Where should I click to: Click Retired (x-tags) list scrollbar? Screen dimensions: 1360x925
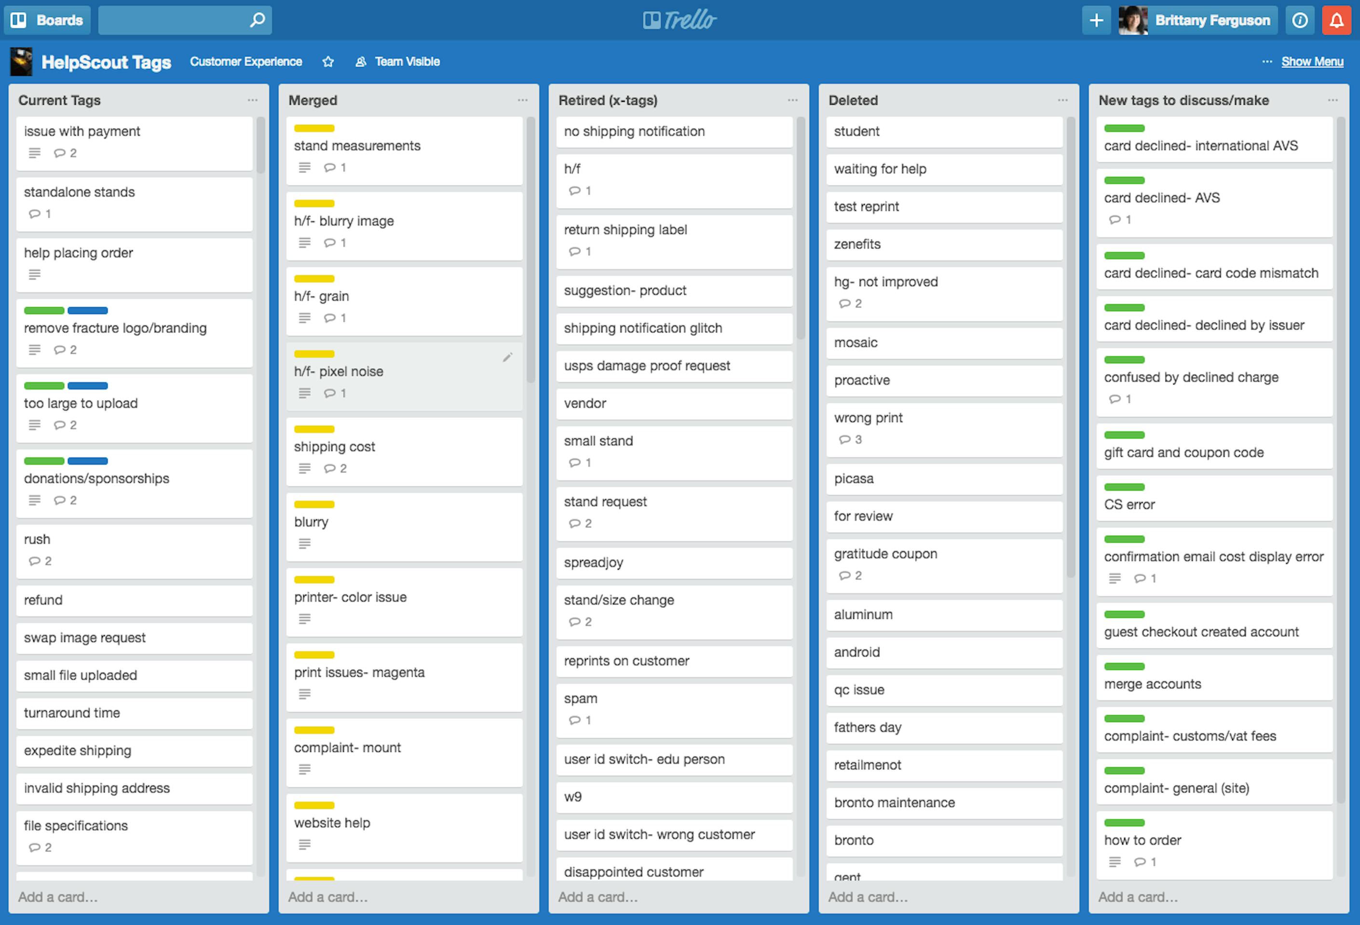pyautogui.click(x=801, y=228)
